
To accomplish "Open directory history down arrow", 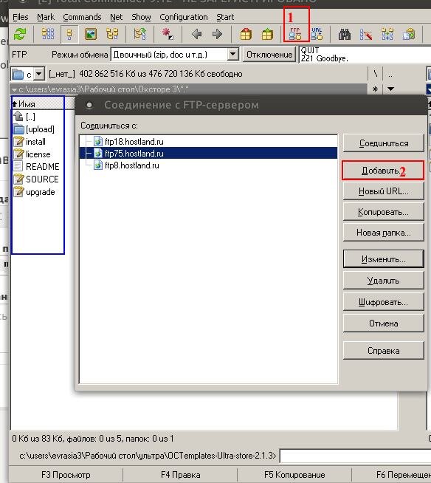I will 390,89.
